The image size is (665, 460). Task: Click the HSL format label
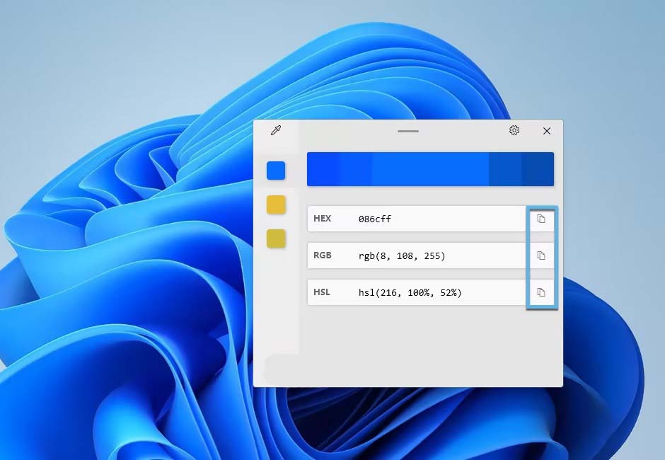pos(321,292)
